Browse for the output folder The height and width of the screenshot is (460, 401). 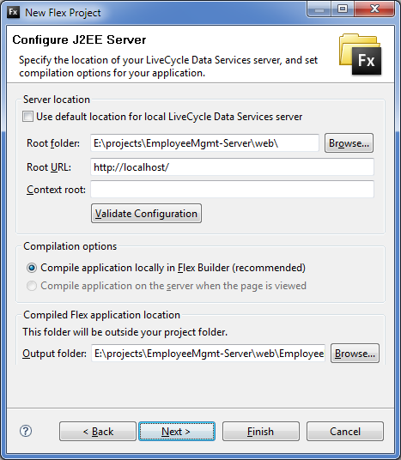point(355,354)
